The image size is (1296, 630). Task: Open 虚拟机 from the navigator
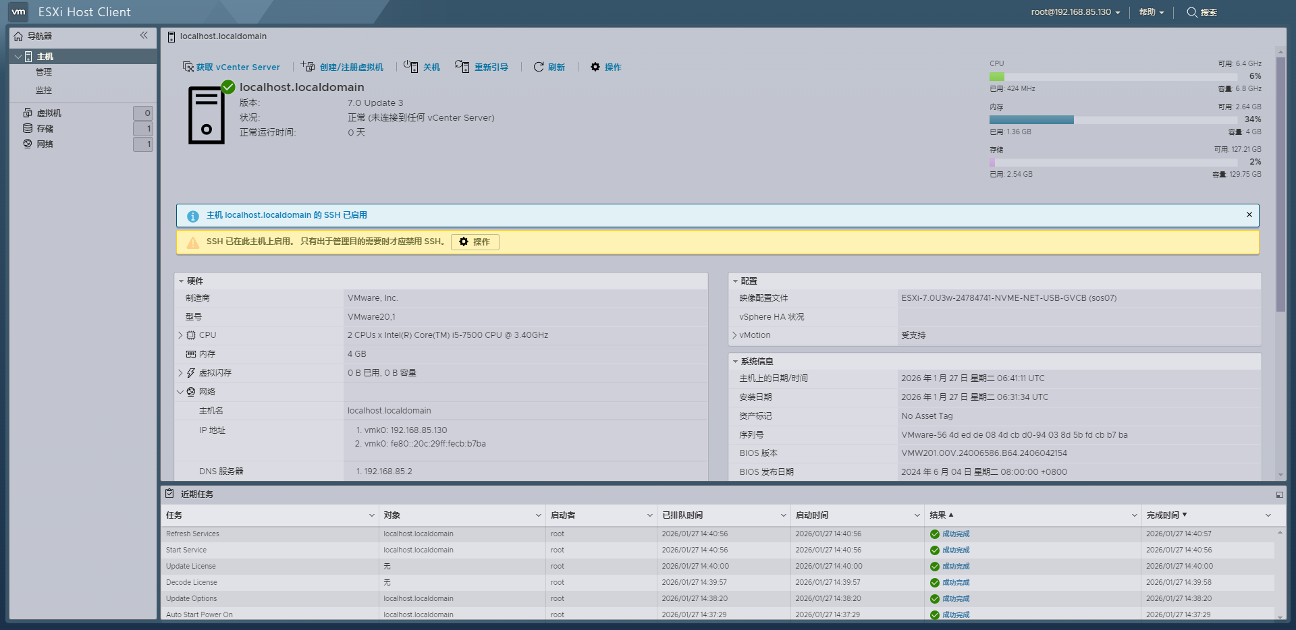point(49,113)
